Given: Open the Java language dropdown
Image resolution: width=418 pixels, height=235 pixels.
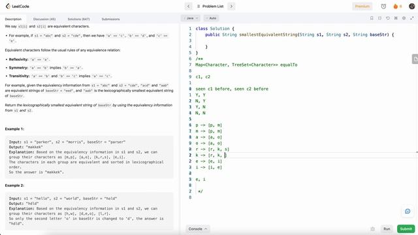Looking at the screenshot, I should pyautogui.click(x=190, y=18).
